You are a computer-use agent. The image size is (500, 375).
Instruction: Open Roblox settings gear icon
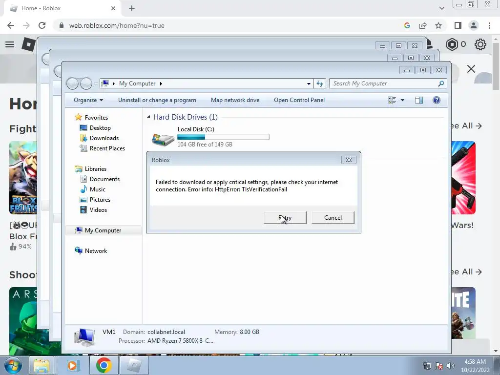click(480, 44)
